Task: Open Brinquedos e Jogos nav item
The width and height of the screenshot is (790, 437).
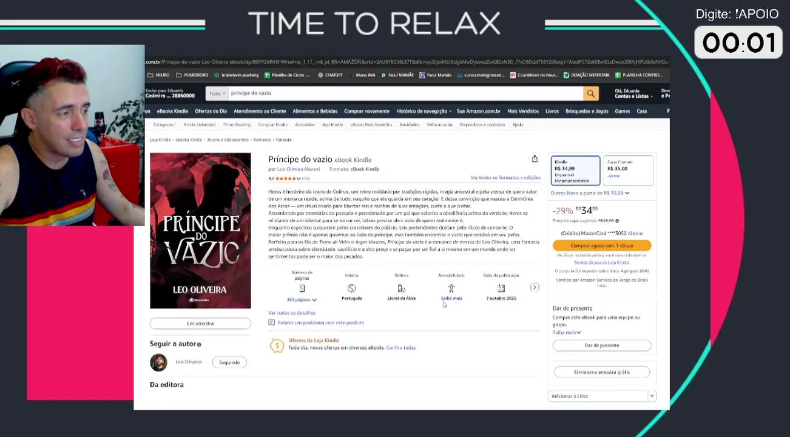Action: [587, 111]
